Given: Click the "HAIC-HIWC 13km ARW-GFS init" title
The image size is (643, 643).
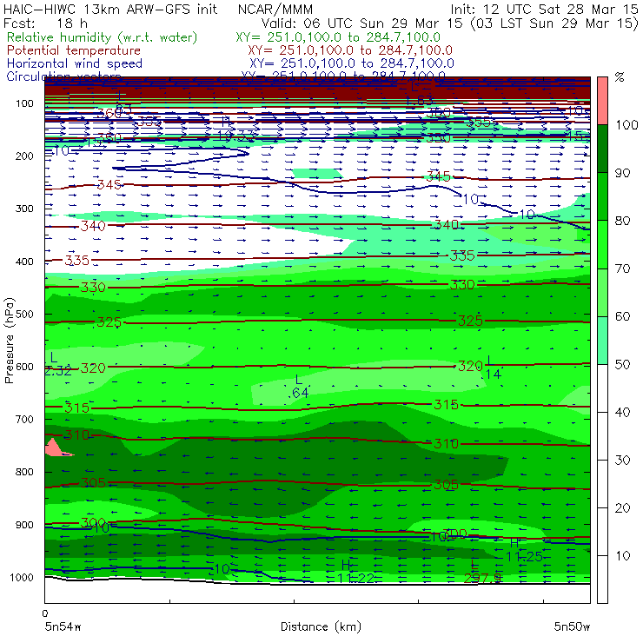Looking at the screenshot, I should 110,10.
